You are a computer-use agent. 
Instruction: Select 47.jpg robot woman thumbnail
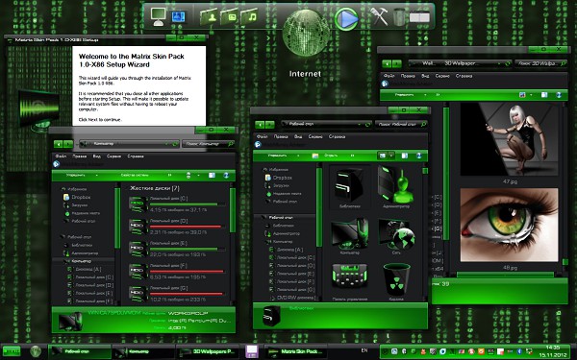[509, 139]
